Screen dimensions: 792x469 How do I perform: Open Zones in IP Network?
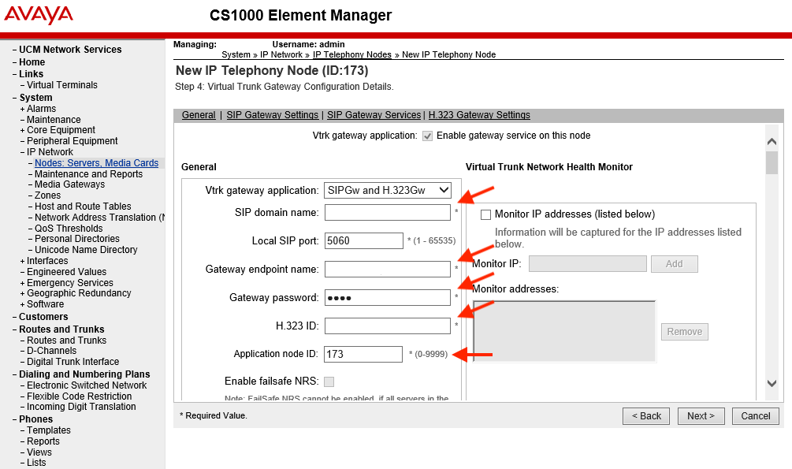pos(47,195)
